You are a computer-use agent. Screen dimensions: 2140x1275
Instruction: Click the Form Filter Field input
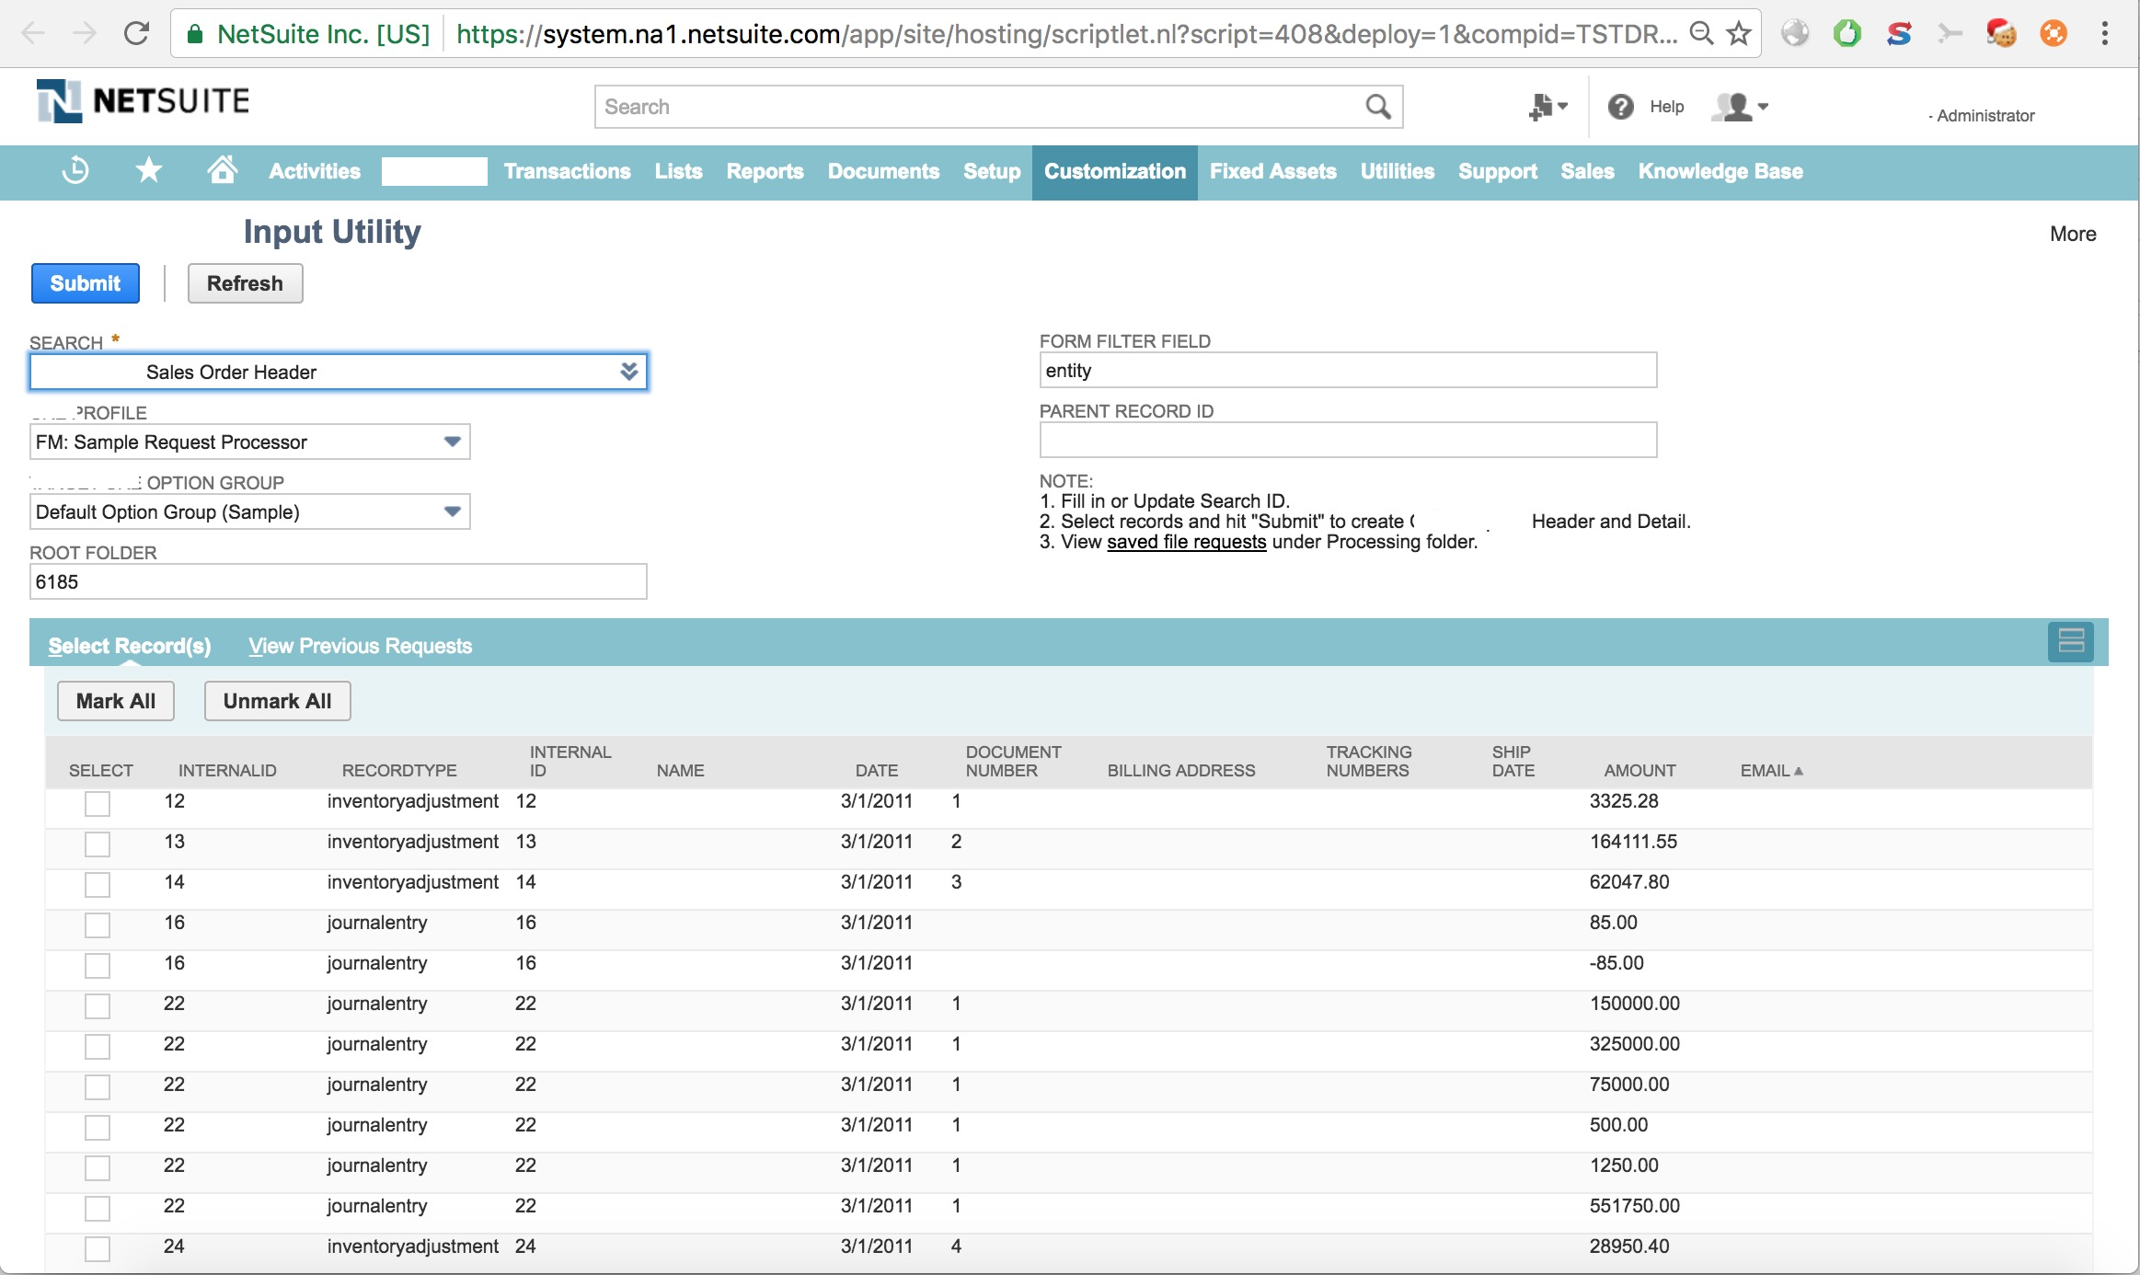tap(1348, 370)
